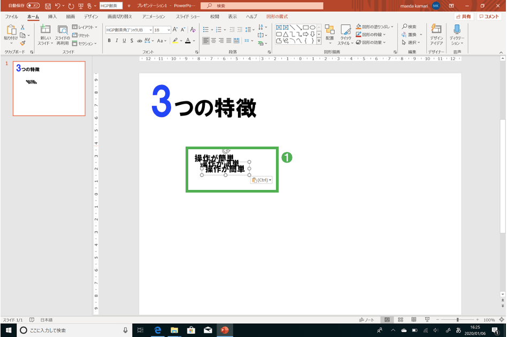Clear all formatting with the eraser-A icon

tap(193, 30)
